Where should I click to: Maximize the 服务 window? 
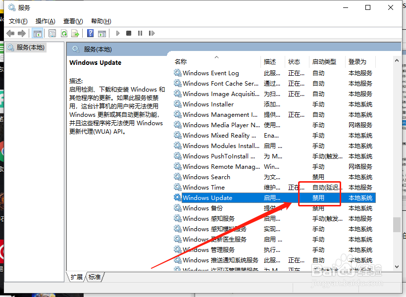[368, 7]
